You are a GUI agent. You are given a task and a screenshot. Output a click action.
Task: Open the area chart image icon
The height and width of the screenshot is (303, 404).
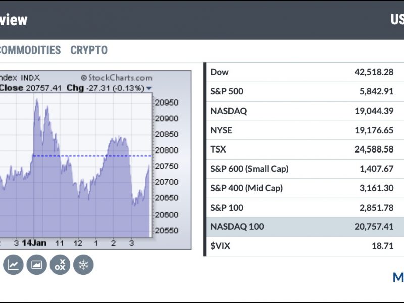coord(36,264)
